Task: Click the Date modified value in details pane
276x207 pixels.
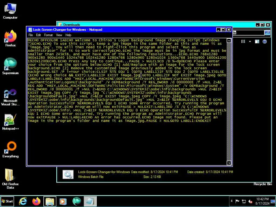Action: [x=164, y=172]
